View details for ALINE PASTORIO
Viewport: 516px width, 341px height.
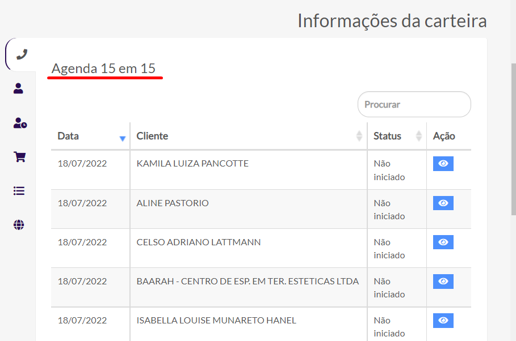click(x=443, y=203)
